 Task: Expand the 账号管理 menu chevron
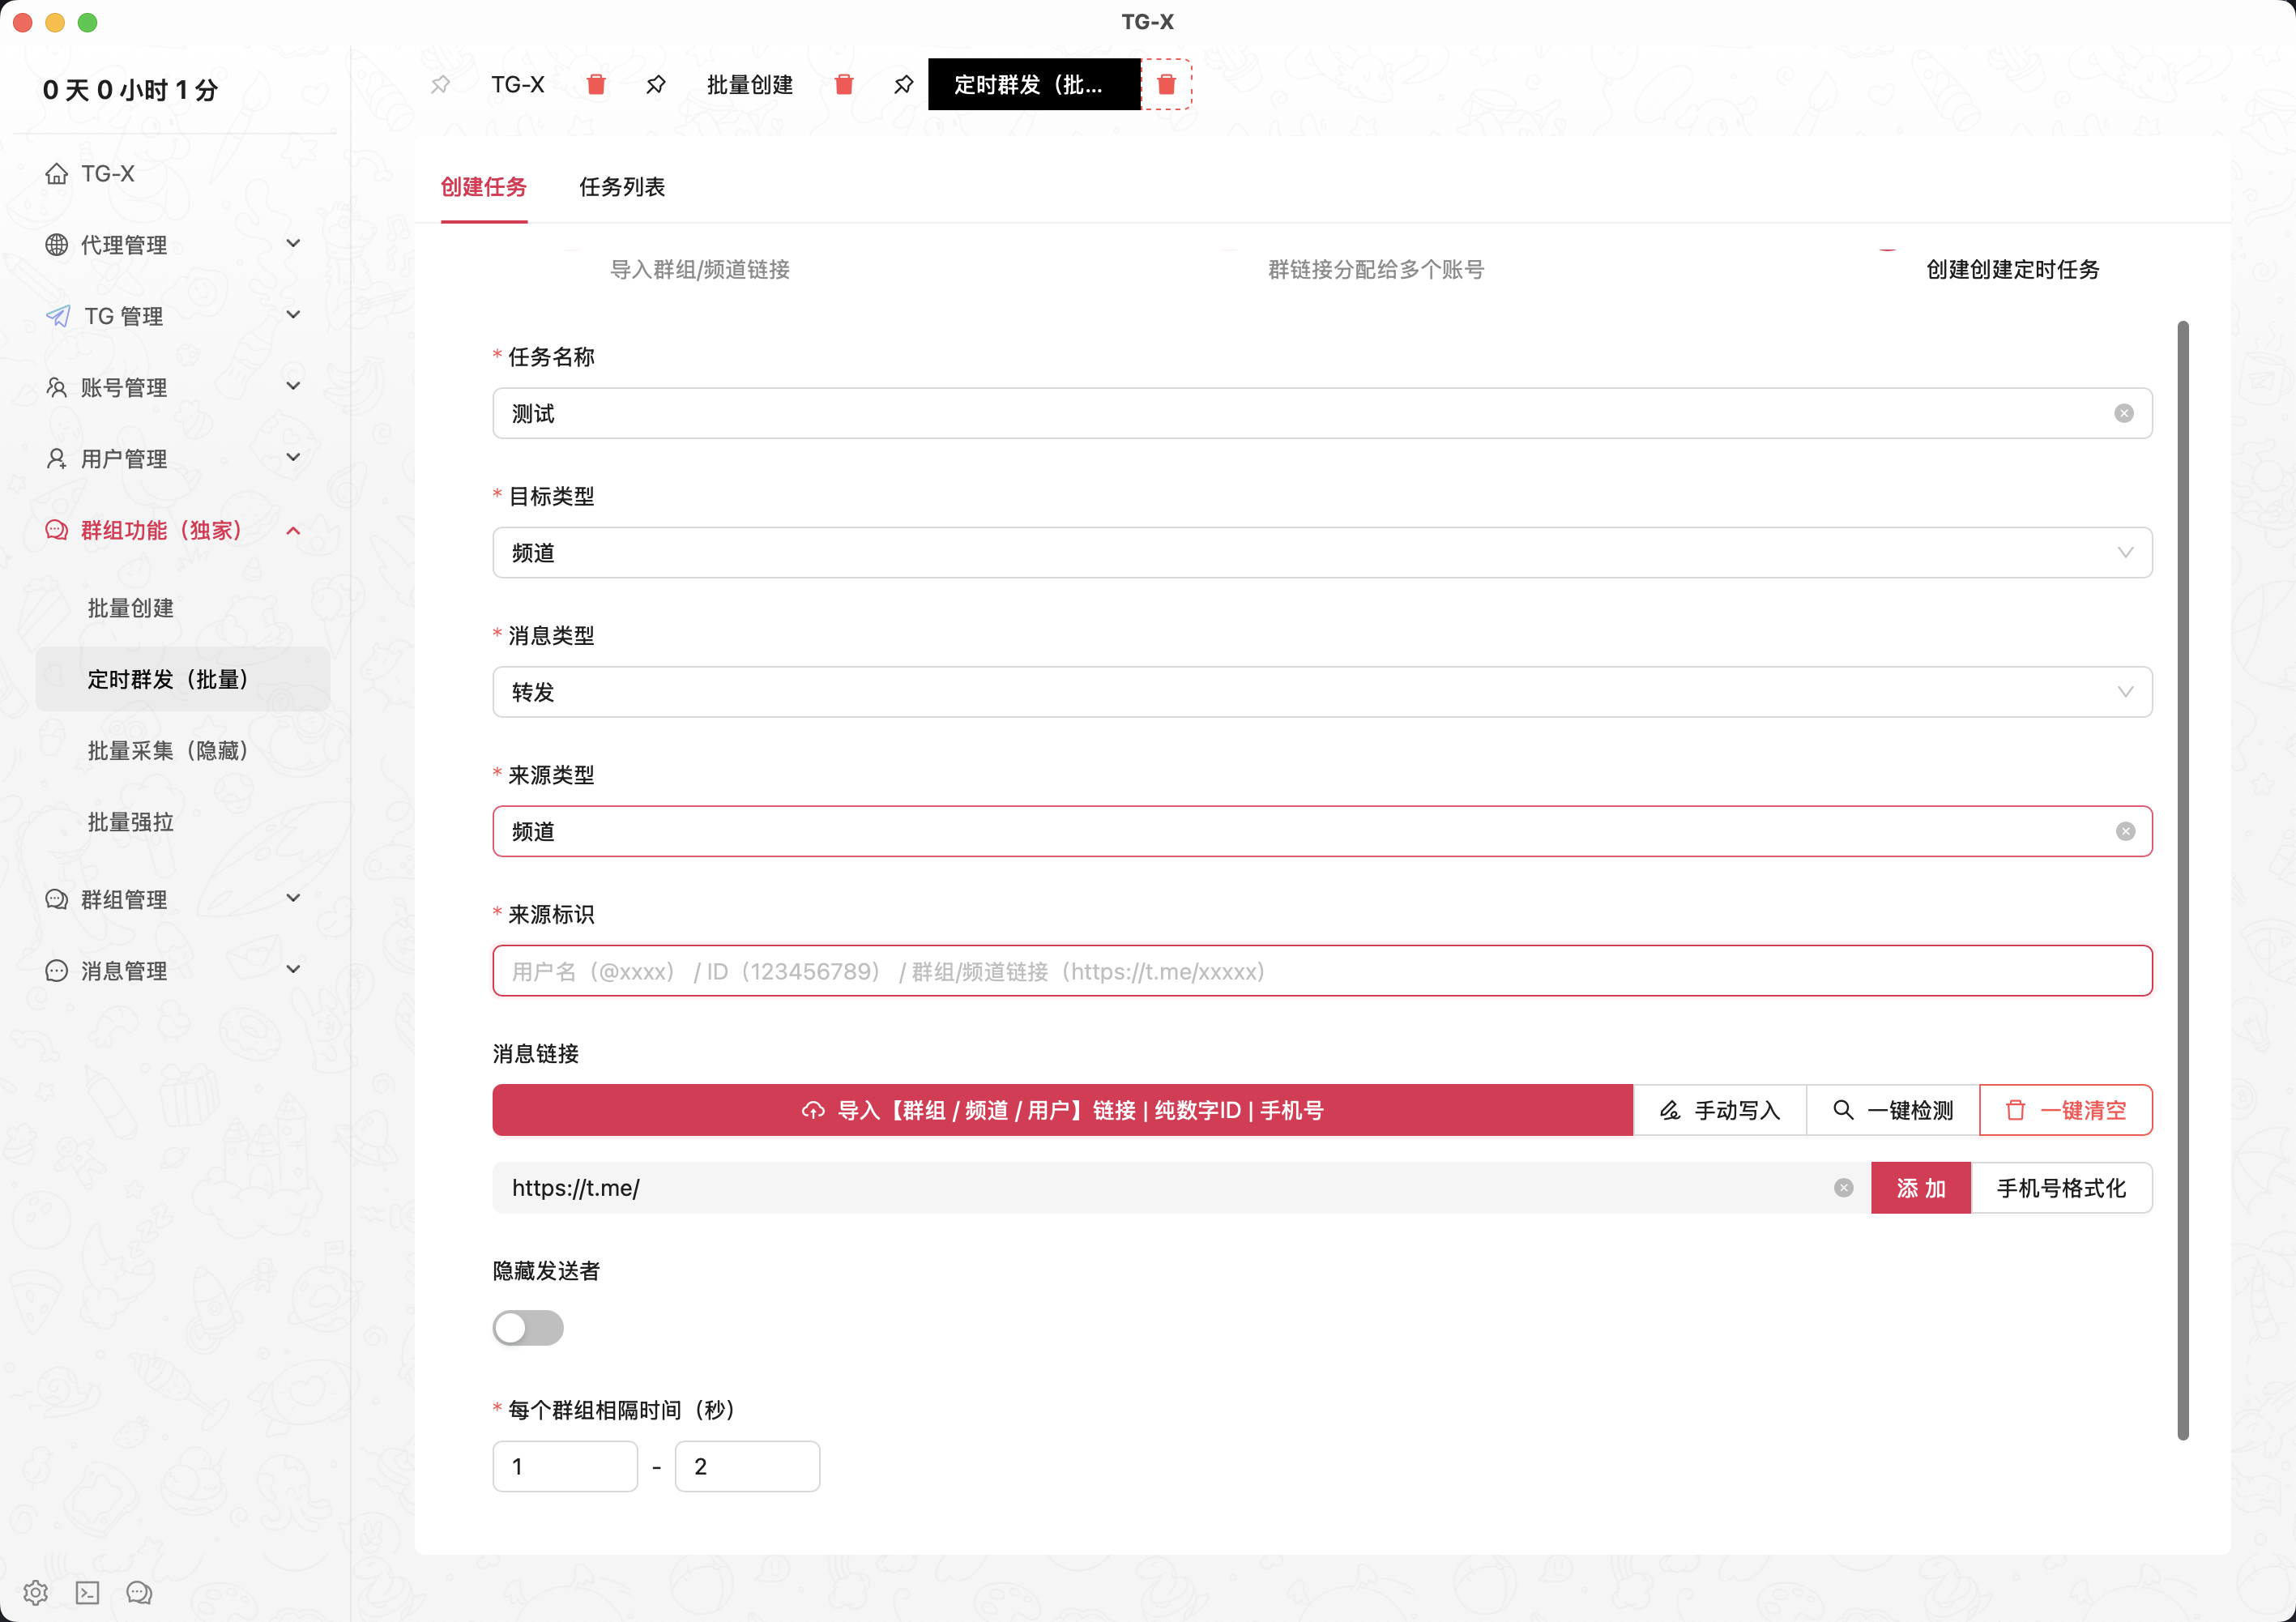[x=293, y=386]
